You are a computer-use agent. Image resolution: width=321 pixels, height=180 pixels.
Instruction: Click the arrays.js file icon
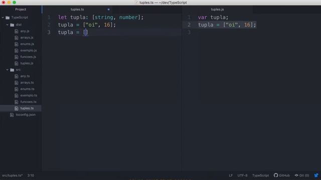point(17,38)
